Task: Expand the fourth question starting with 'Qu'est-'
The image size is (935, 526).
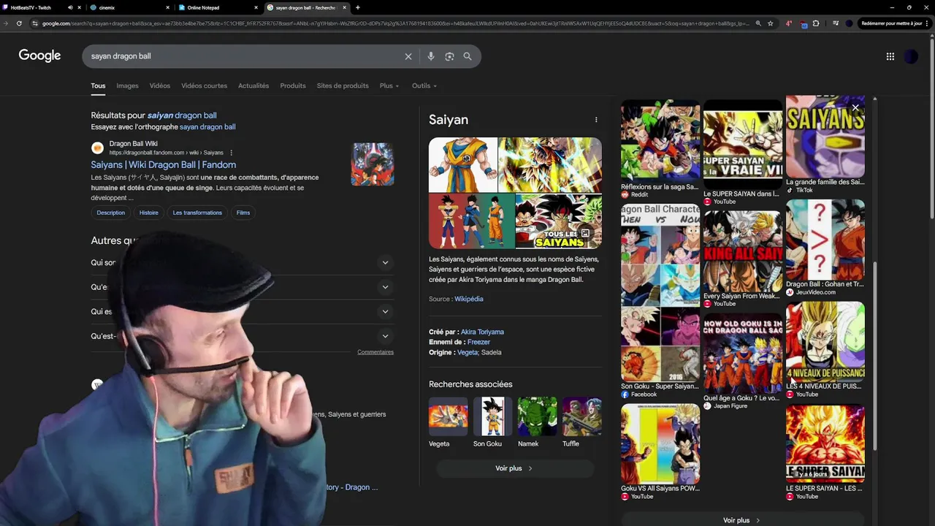Action: pyautogui.click(x=385, y=336)
